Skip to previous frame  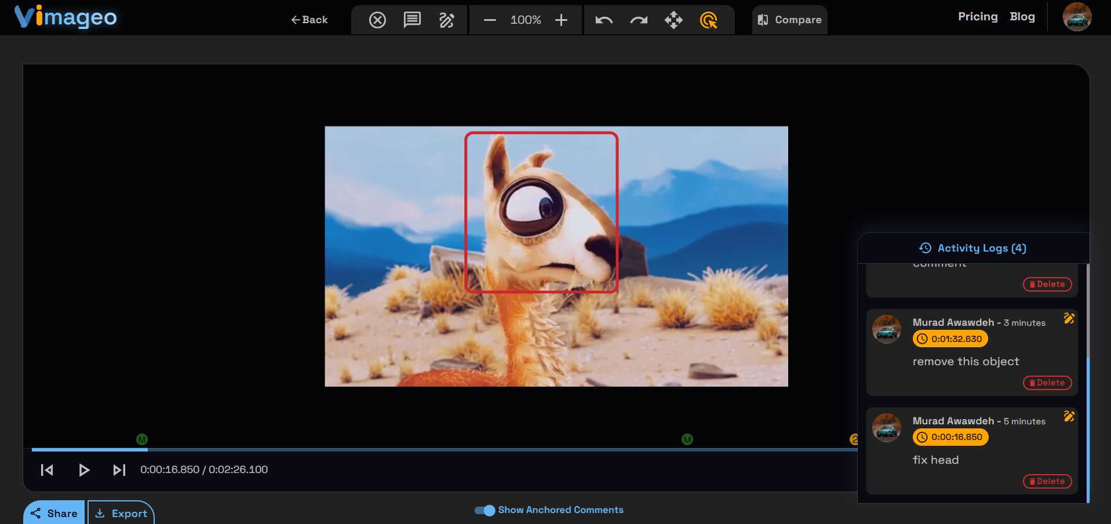tap(47, 470)
